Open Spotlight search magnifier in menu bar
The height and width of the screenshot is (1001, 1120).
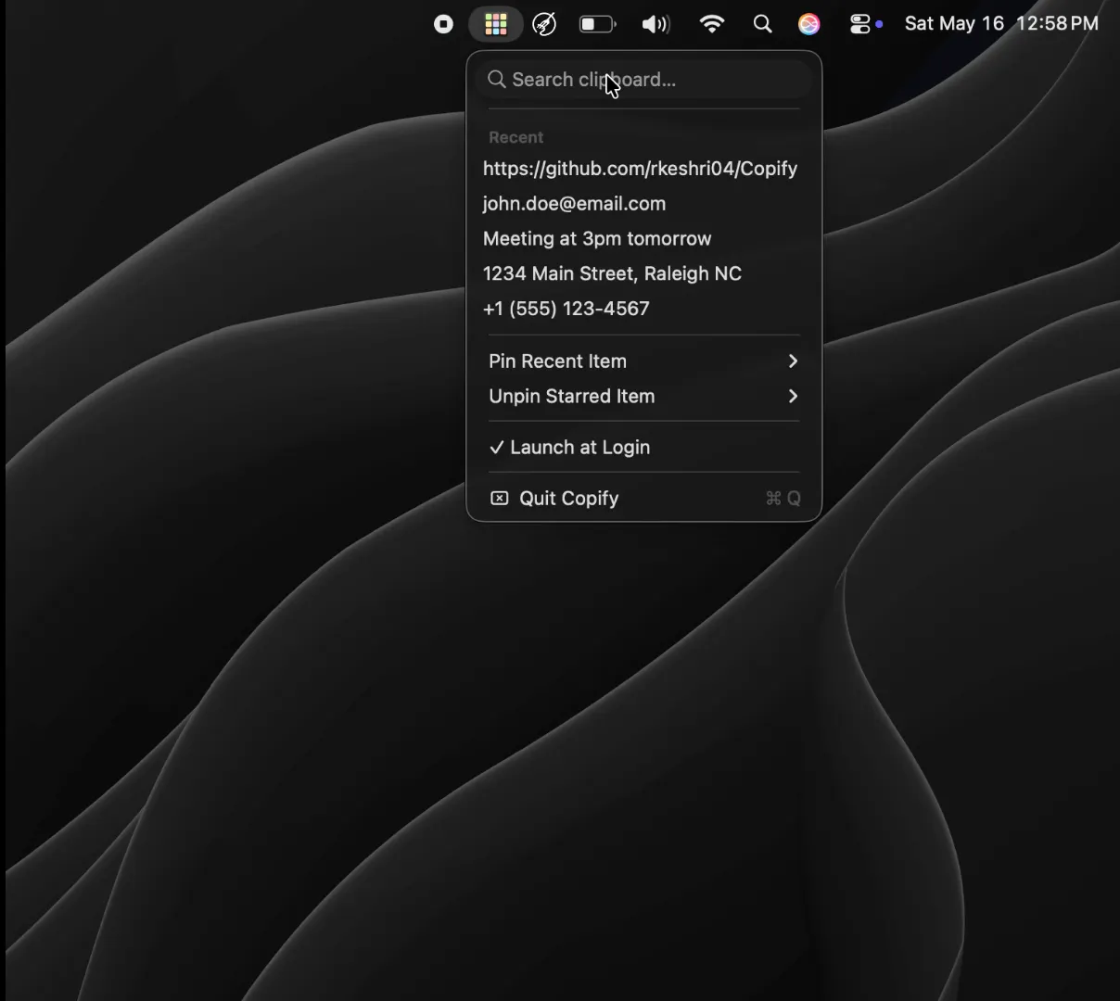(763, 24)
